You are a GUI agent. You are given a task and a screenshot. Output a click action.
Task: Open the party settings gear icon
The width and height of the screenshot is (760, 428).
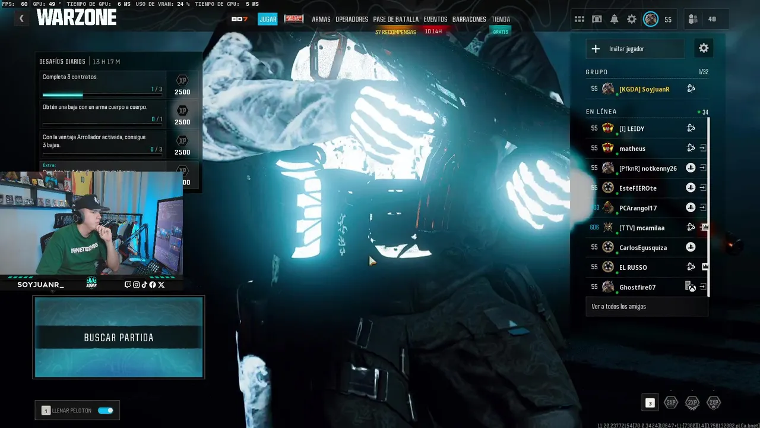pyautogui.click(x=704, y=48)
